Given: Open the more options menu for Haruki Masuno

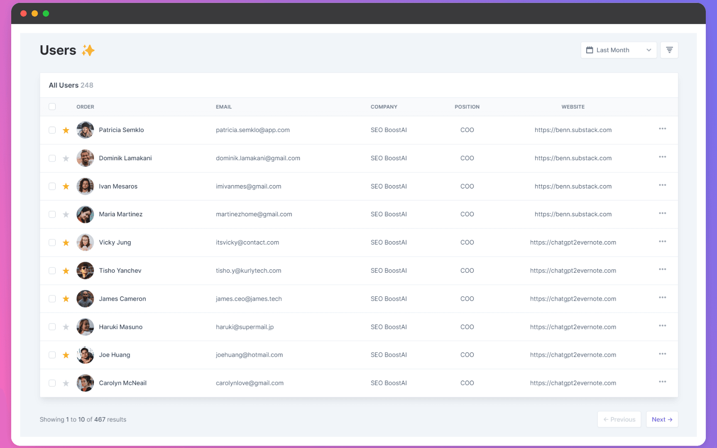Looking at the screenshot, I should pyautogui.click(x=662, y=326).
